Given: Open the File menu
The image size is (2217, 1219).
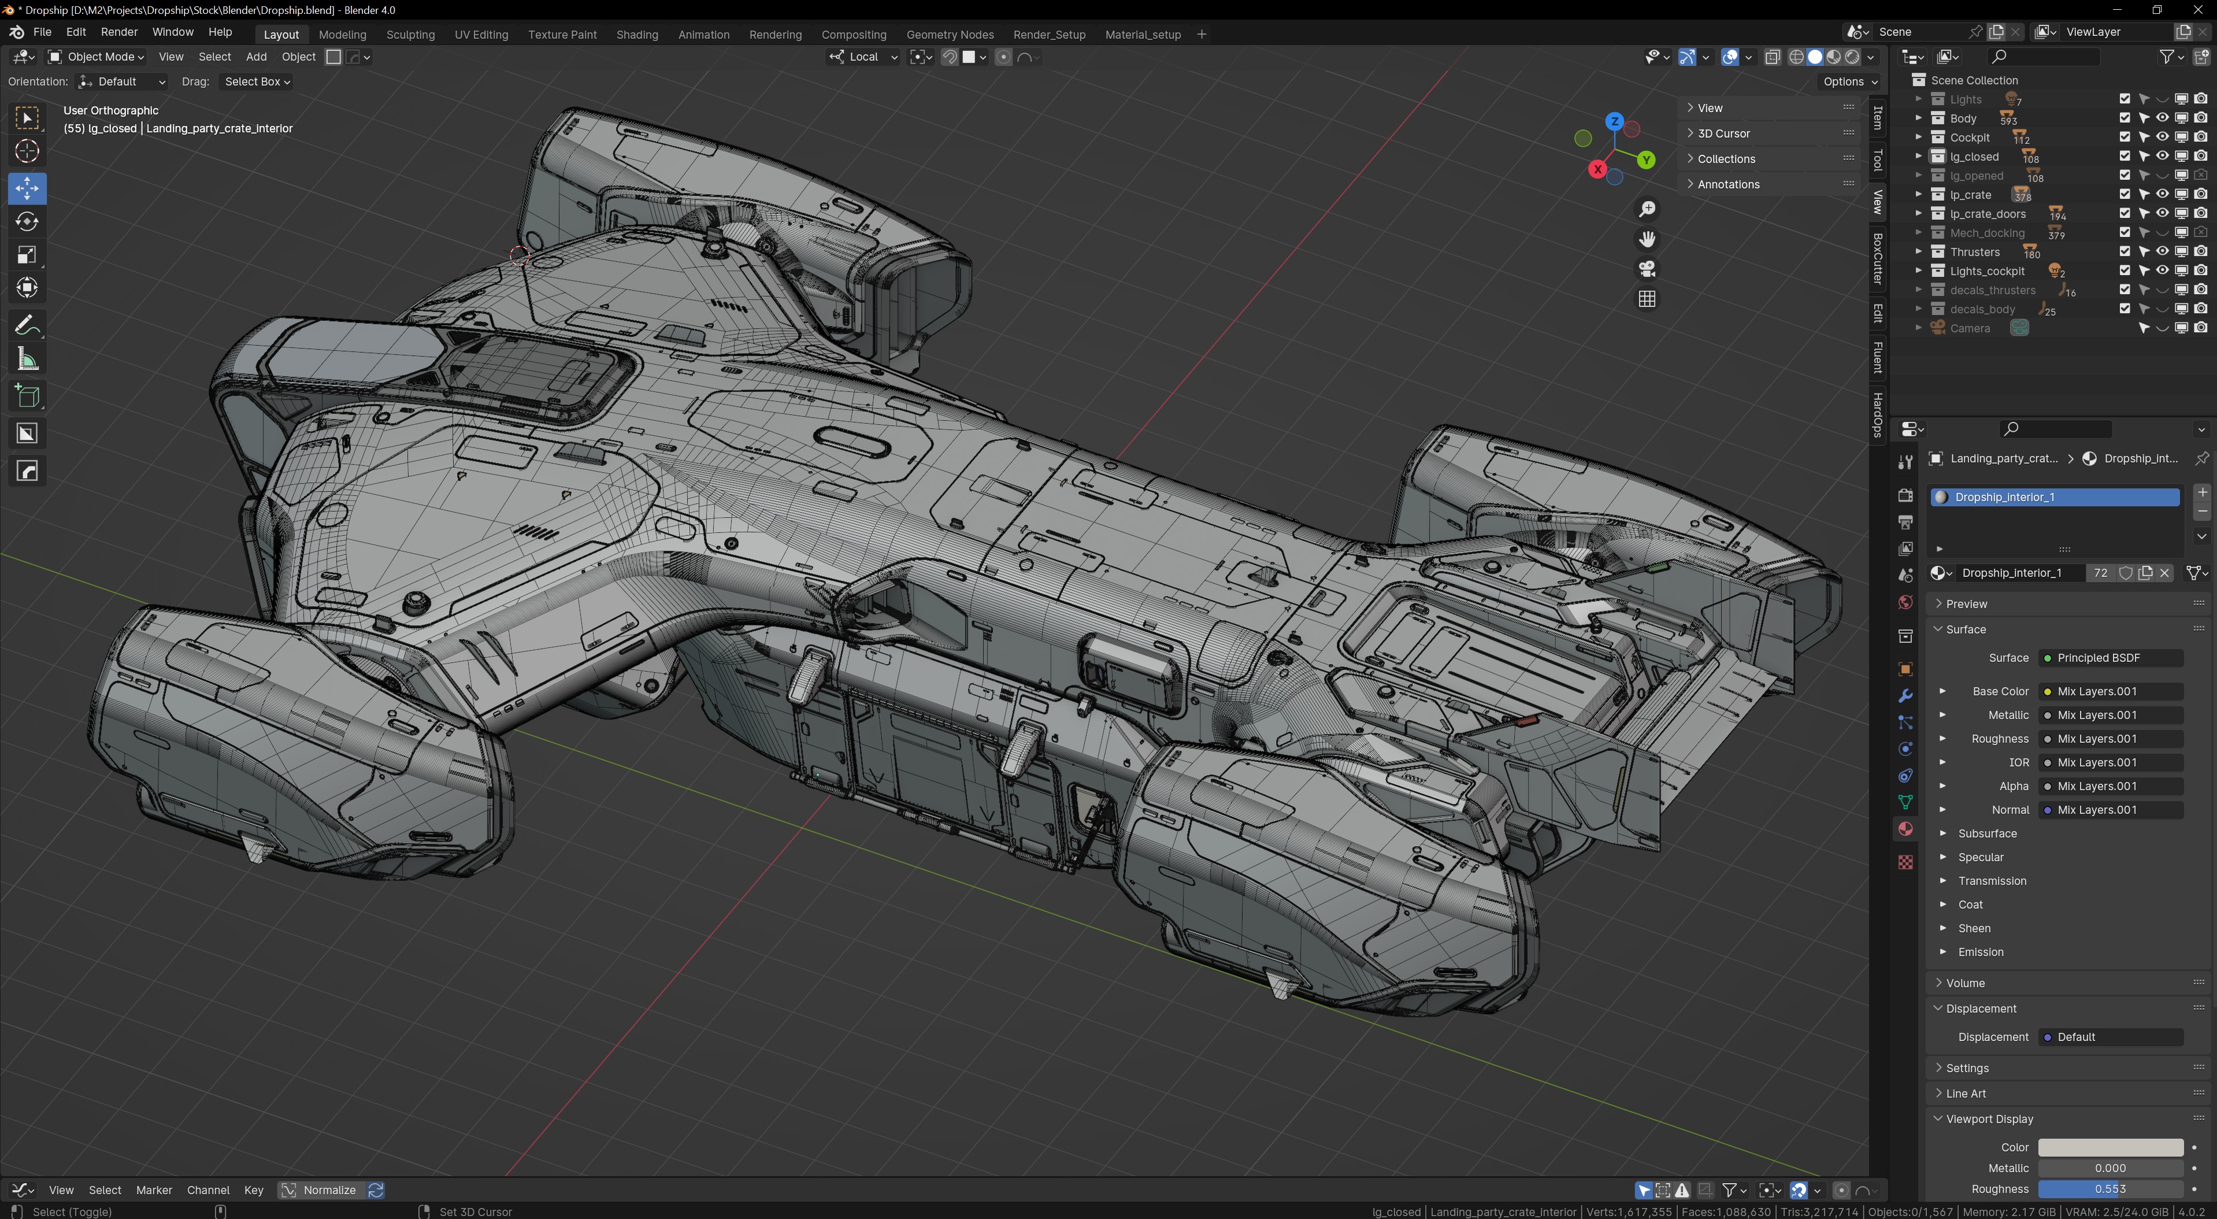Looking at the screenshot, I should (42, 32).
